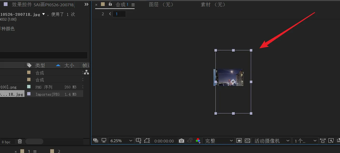Screen dimensions: 340x153
Task: Show the last snapshot in composition panel
Action: point(190,141)
